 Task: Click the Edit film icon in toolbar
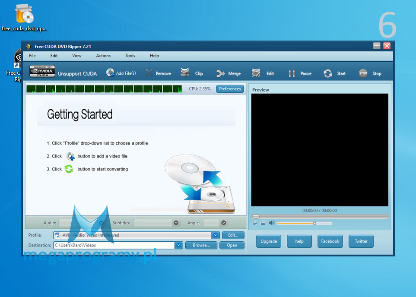point(256,73)
